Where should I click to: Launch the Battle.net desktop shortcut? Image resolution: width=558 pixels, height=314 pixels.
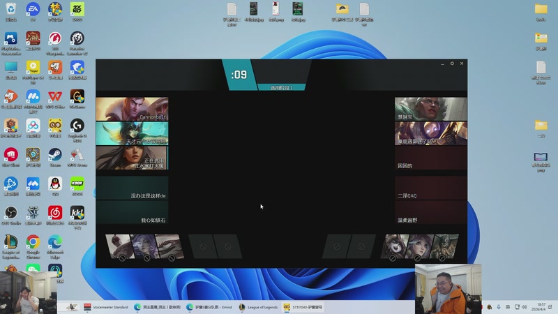pos(11,186)
